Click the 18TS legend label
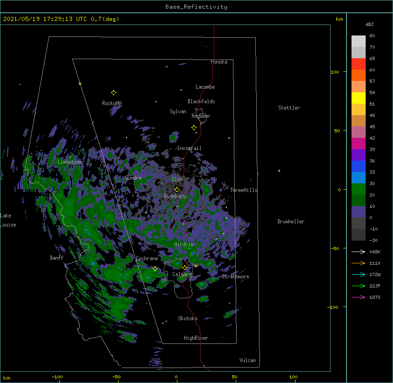 click(x=375, y=297)
